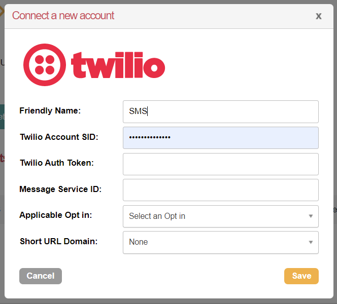
Task: Close the Connect a new account dialog
Action: pos(319,16)
